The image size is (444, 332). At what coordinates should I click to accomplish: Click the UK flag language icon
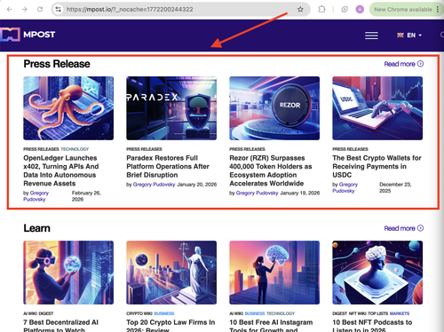pos(400,36)
